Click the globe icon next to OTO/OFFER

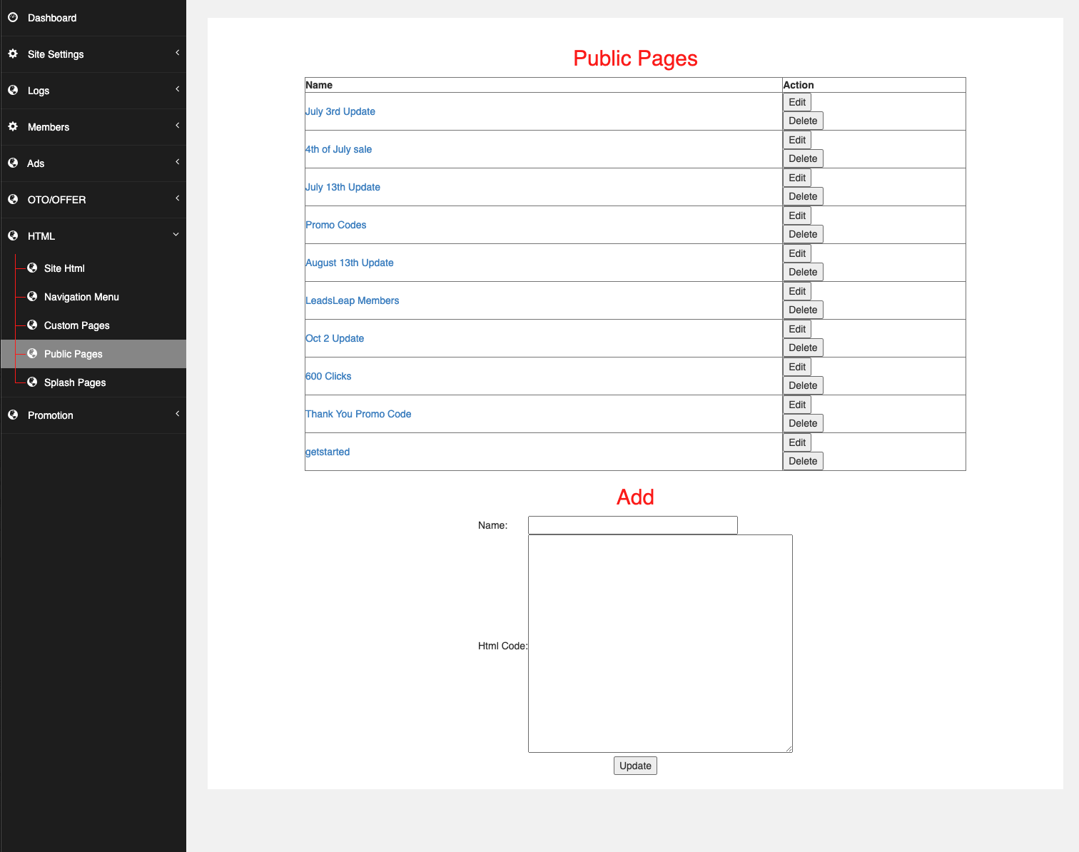[13, 199]
